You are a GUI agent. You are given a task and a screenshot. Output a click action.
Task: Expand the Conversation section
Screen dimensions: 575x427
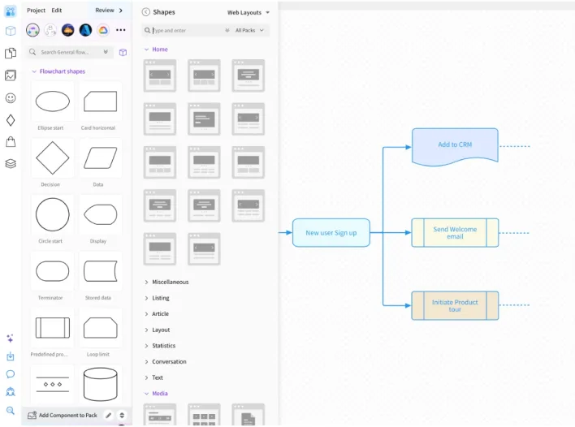[x=166, y=362]
